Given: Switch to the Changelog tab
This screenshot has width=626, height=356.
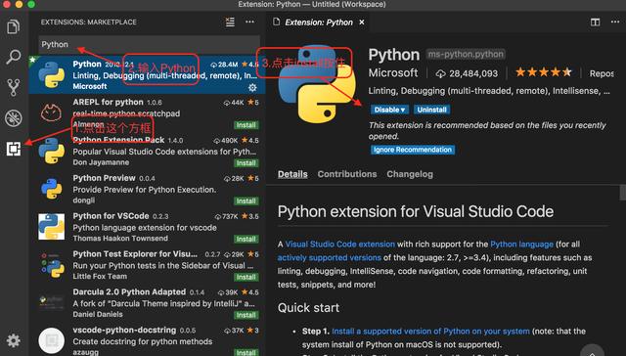Looking at the screenshot, I should (x=410, y=174).
